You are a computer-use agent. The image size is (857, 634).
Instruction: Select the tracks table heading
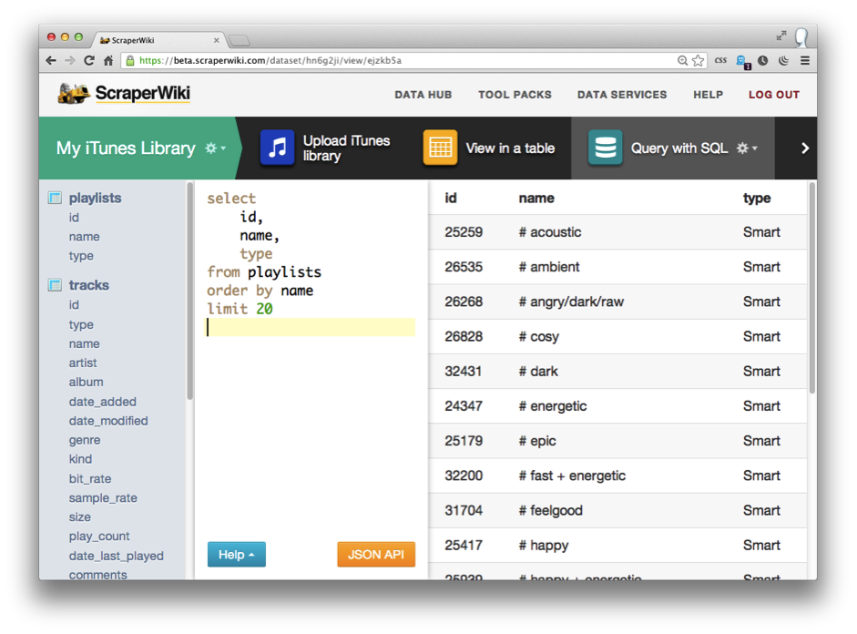point(88,285)
